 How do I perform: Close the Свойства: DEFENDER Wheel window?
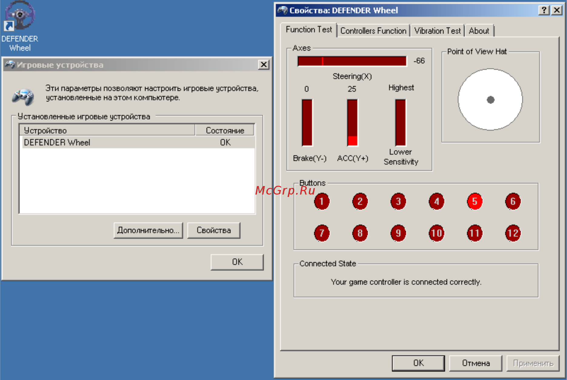click(x=557, y=10)
